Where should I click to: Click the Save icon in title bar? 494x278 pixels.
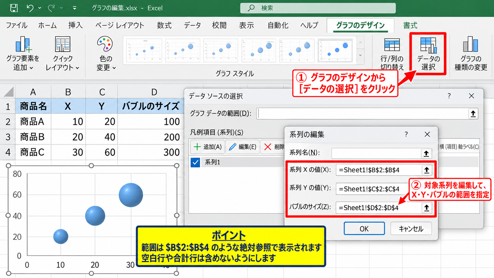pyautogui.click(x=14, y=8)
